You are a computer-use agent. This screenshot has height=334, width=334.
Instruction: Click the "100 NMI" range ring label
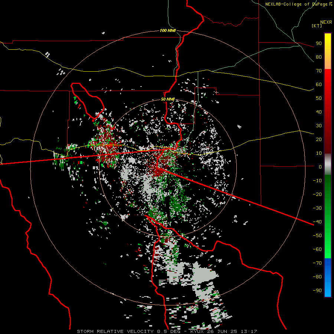pos(168,30)
